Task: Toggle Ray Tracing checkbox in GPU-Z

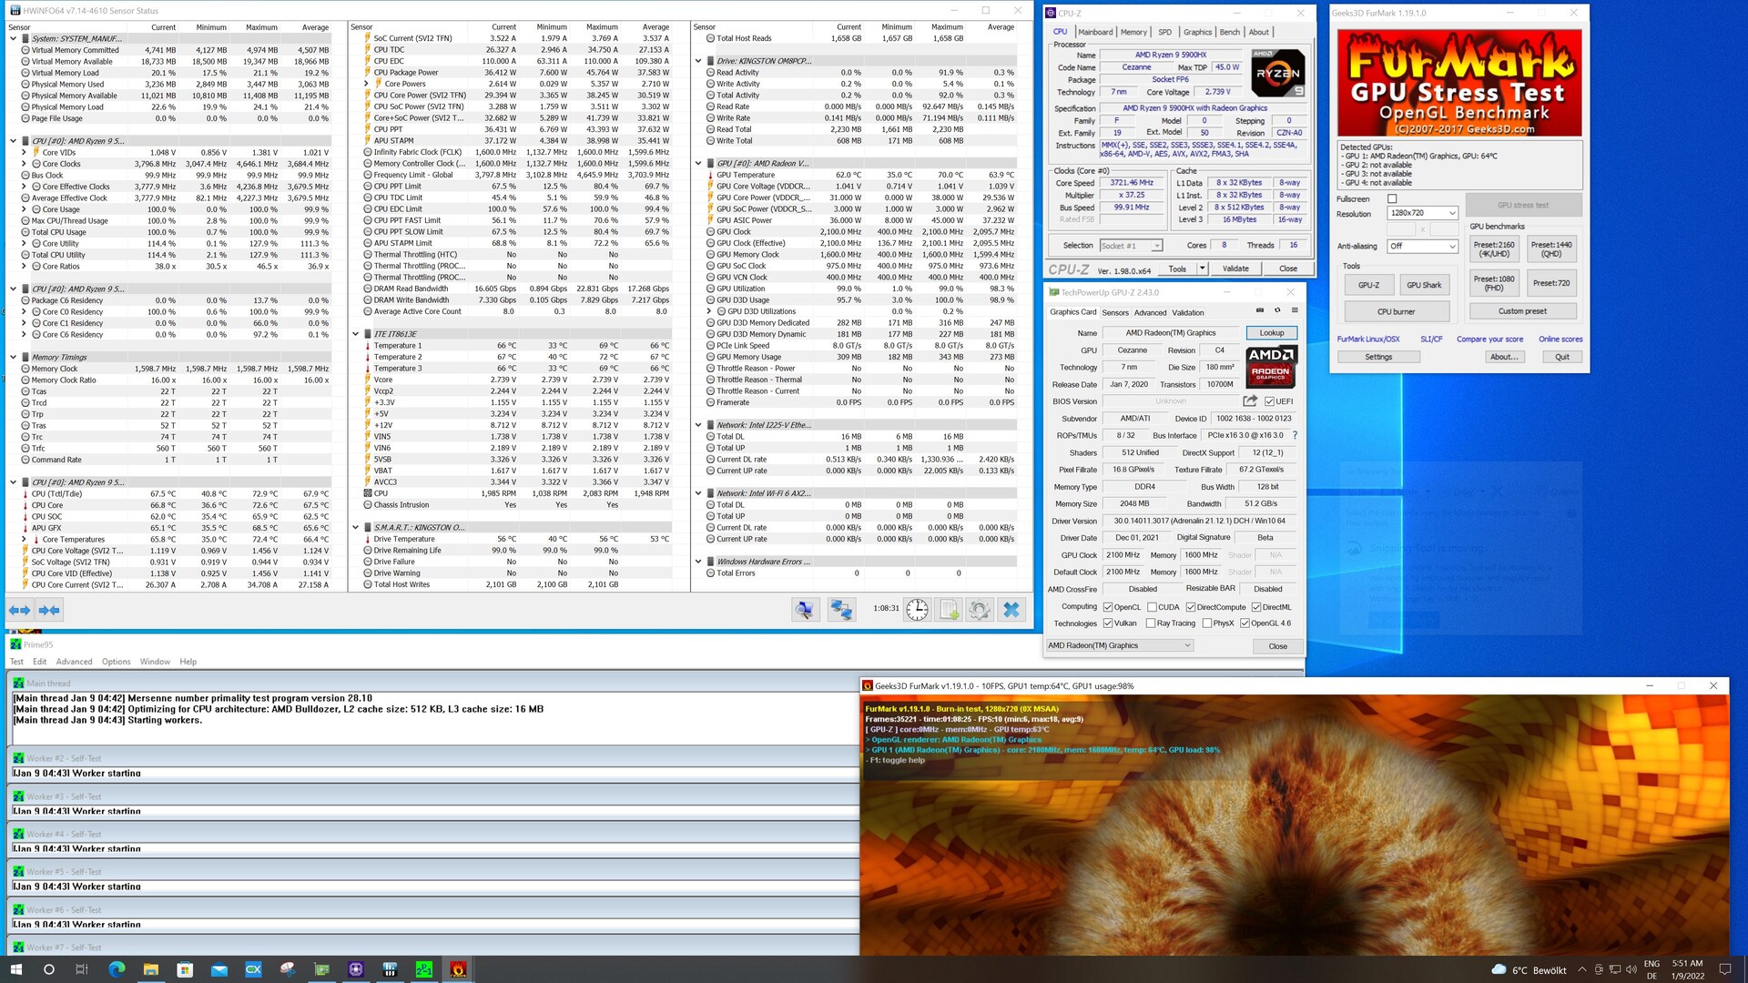Action: [1151, 623]
